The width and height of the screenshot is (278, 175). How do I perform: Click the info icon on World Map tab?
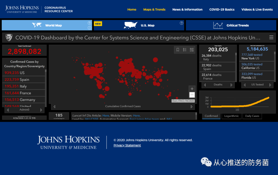coord(89,28)
